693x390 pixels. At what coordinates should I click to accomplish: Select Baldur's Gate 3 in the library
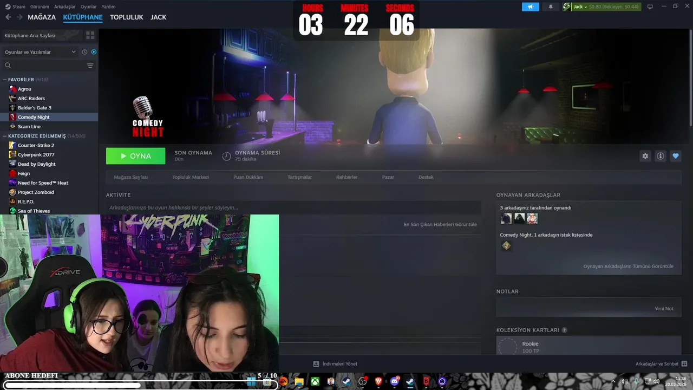35,108
